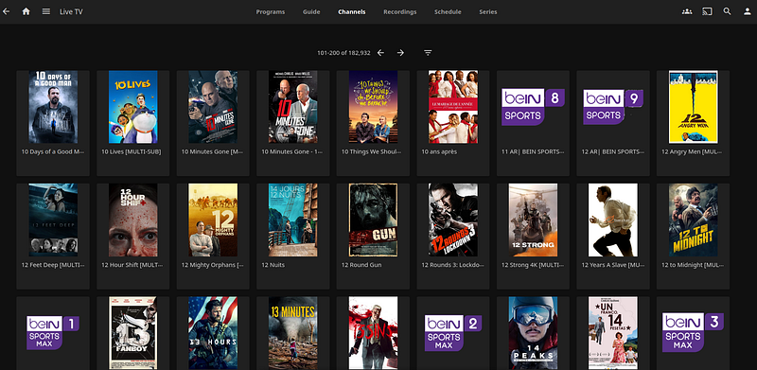Click the back arrow icon

pos(6,11)
